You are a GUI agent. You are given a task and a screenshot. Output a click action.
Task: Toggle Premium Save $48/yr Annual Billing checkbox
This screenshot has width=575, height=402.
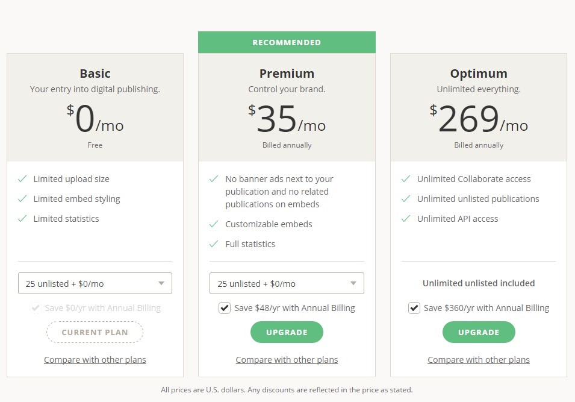pos(225,308)
